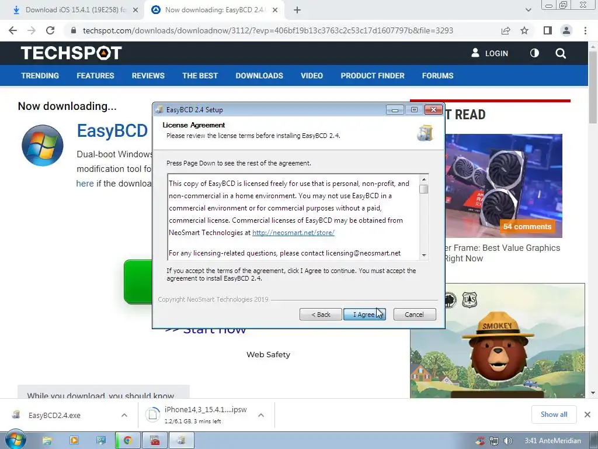Open Chrome's three-dot menu
Image resolution: width=598 pixels, height=449 pixels.
[585, 30]
